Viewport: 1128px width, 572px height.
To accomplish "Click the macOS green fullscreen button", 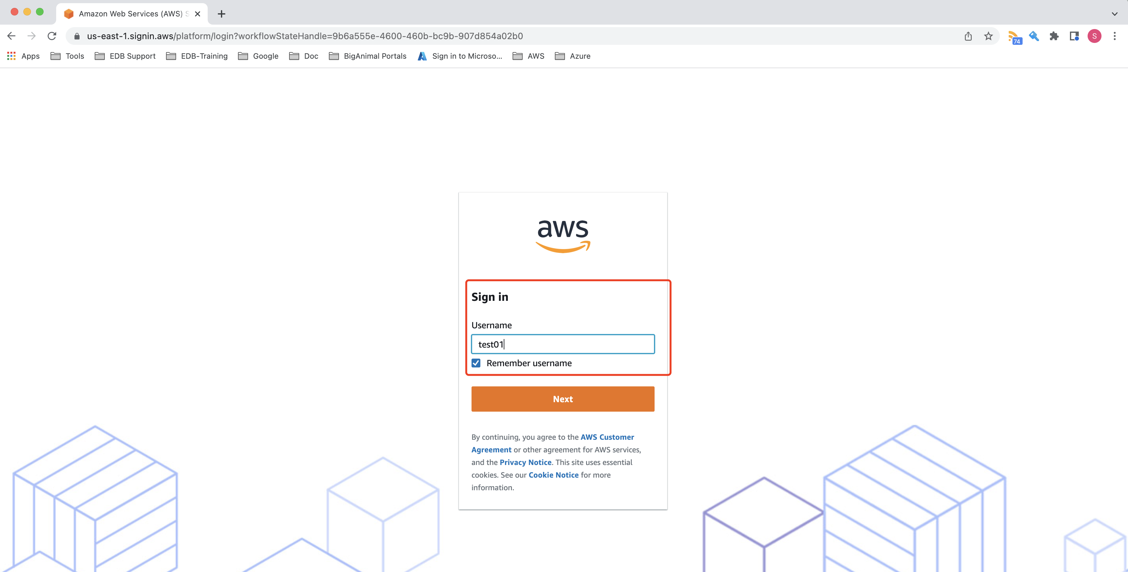I will coord(40,12).
